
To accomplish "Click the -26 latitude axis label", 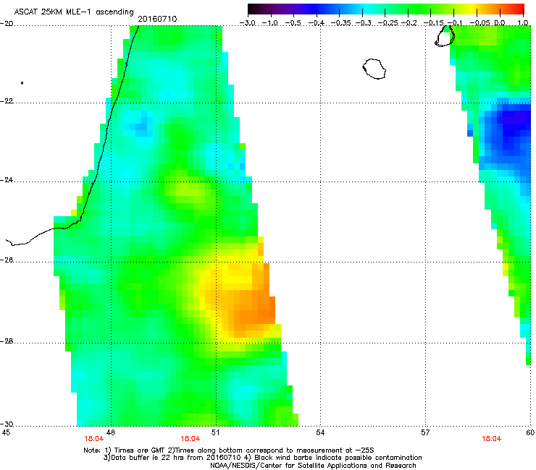I will click(x=7, y=260).
